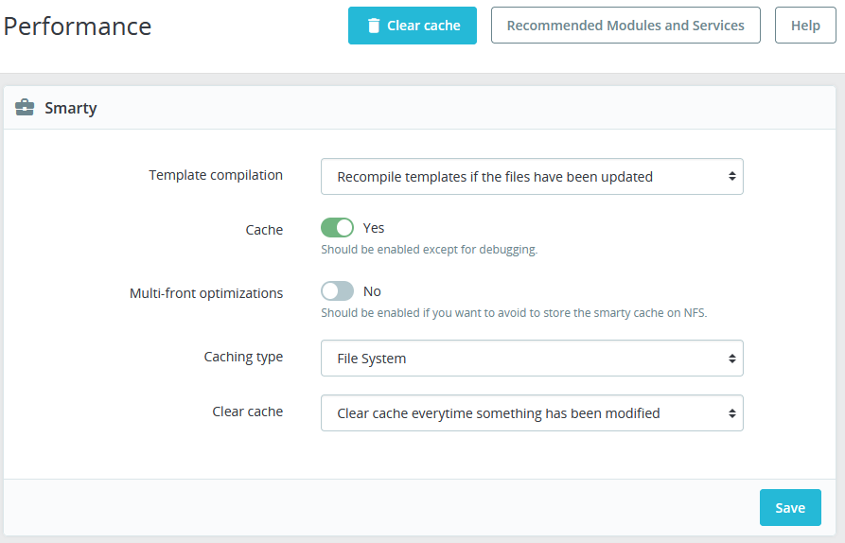Click the Caching type field label
The height and width of the screenshot is (543, 845).
[243, 357]
